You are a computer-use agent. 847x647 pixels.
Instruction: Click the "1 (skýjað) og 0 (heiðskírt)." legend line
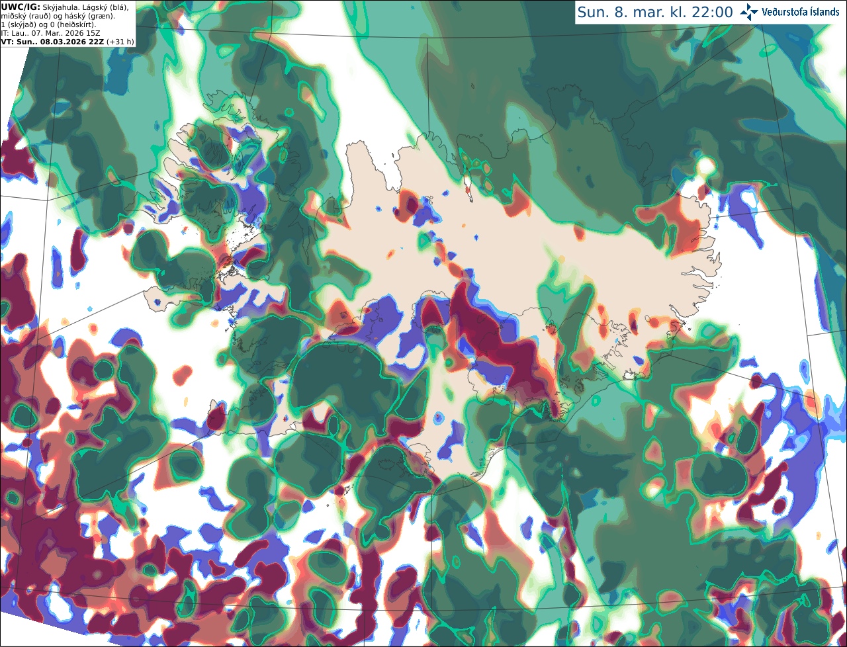48,24
